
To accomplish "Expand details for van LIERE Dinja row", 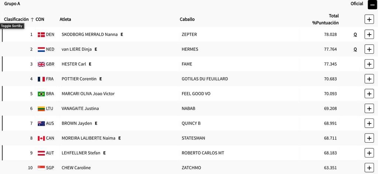I will point(369,49).
